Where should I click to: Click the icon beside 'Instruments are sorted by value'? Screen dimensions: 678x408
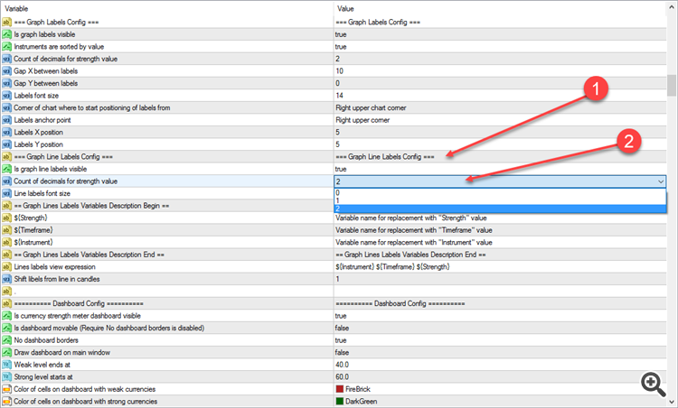click(x=6, y=47)
